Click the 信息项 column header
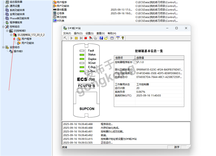 pos(125,58)
